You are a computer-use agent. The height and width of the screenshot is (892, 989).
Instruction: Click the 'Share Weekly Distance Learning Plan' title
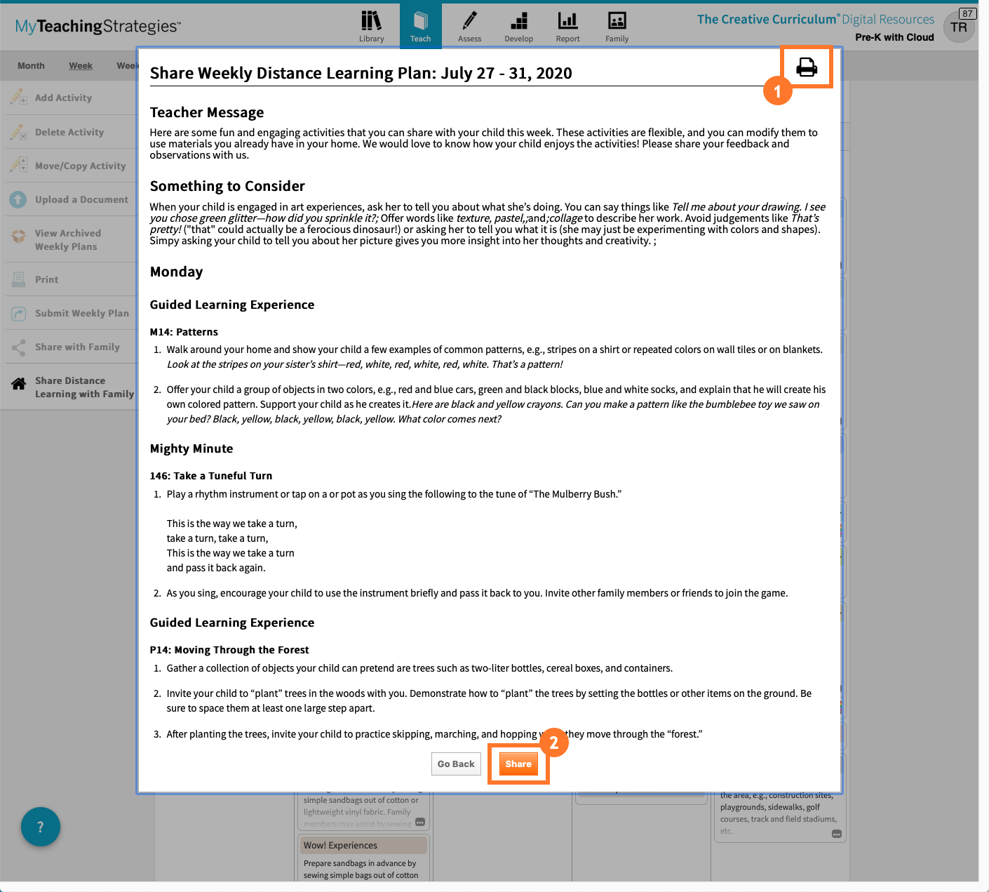361,73
